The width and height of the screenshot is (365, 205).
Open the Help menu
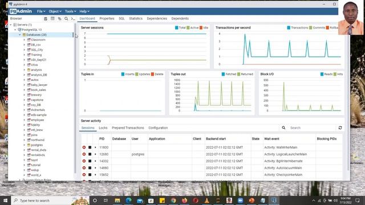point(84,11)
